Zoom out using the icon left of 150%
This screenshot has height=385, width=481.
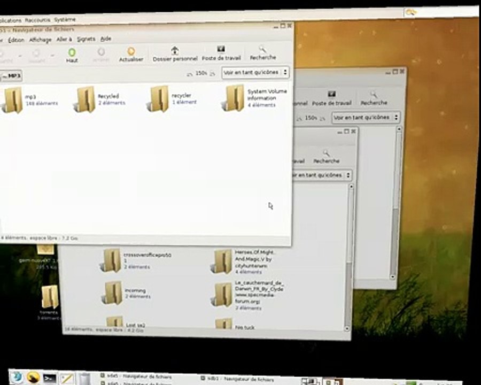point(190,74)
